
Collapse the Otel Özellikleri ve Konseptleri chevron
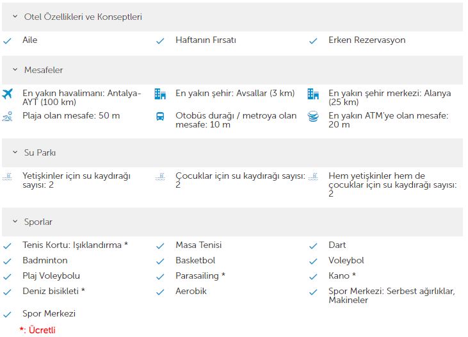pos(15,17)
